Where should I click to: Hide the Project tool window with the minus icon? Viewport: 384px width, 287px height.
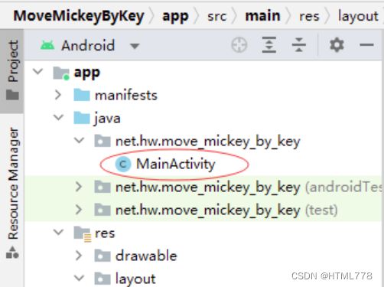[366, 45]
